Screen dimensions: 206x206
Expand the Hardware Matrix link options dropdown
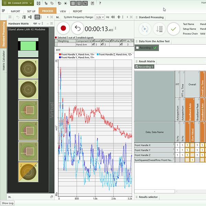39,23
